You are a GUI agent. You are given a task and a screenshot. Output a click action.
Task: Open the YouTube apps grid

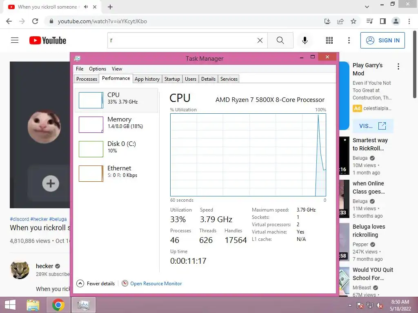(329, 40)
